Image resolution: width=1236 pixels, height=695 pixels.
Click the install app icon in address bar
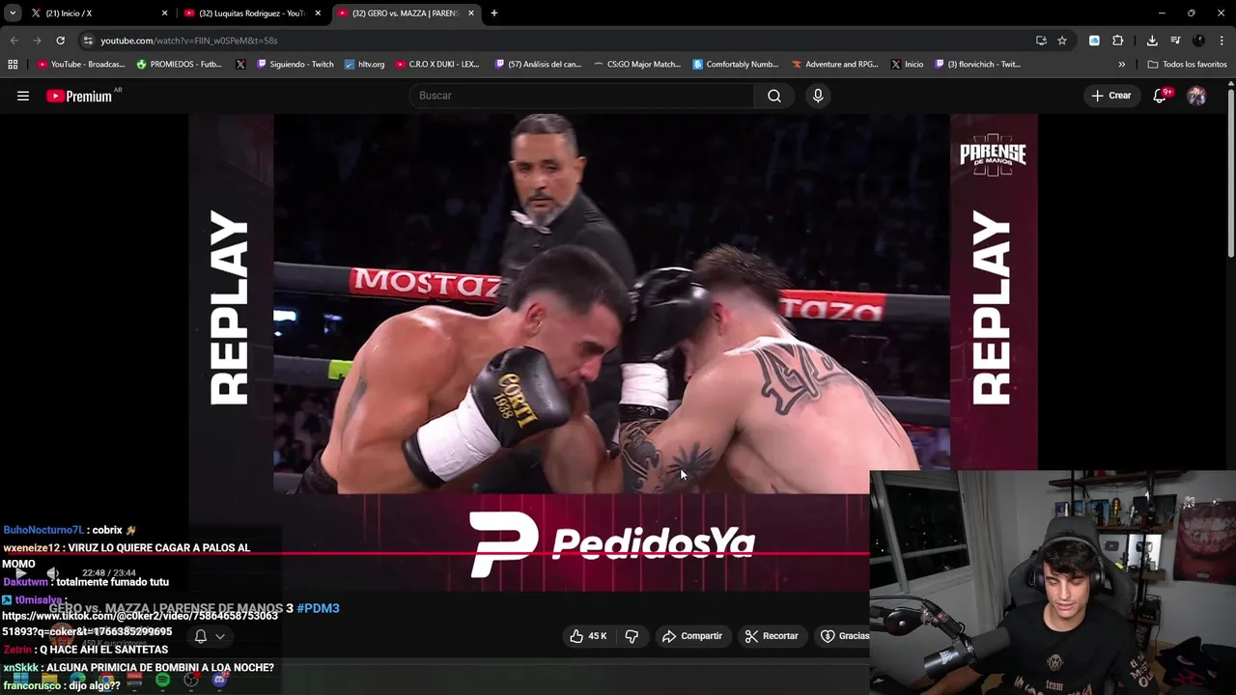point(1041,41)
